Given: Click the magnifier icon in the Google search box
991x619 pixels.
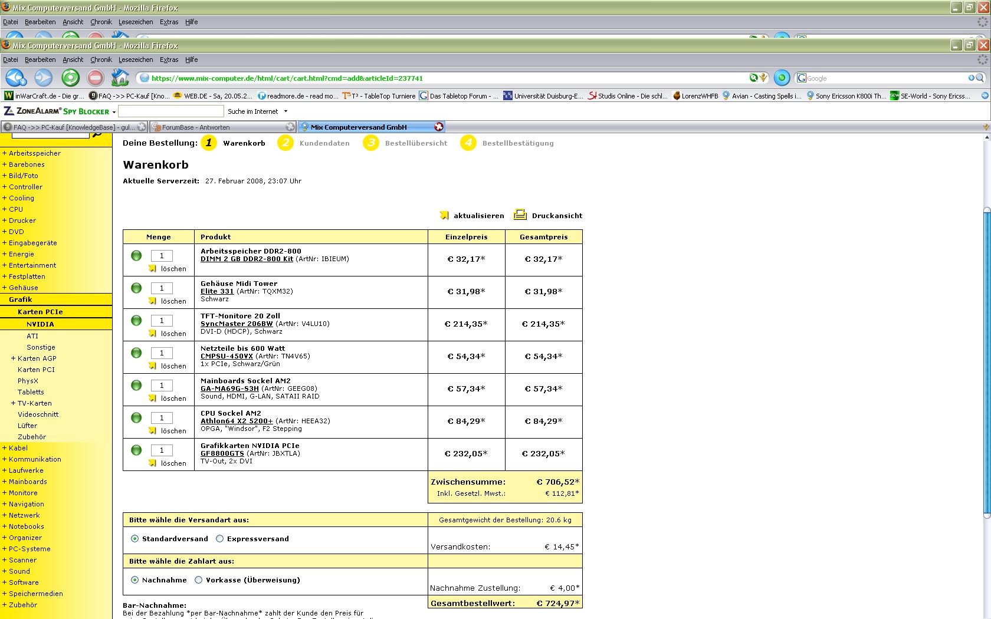Looking at the screenshot, I should pos(979,78).
